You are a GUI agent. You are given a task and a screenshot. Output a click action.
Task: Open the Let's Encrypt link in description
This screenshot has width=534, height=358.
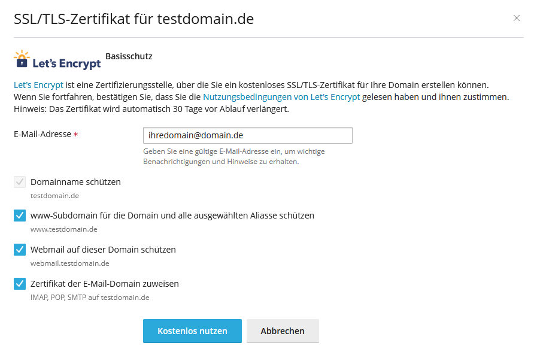click(38, 85)
